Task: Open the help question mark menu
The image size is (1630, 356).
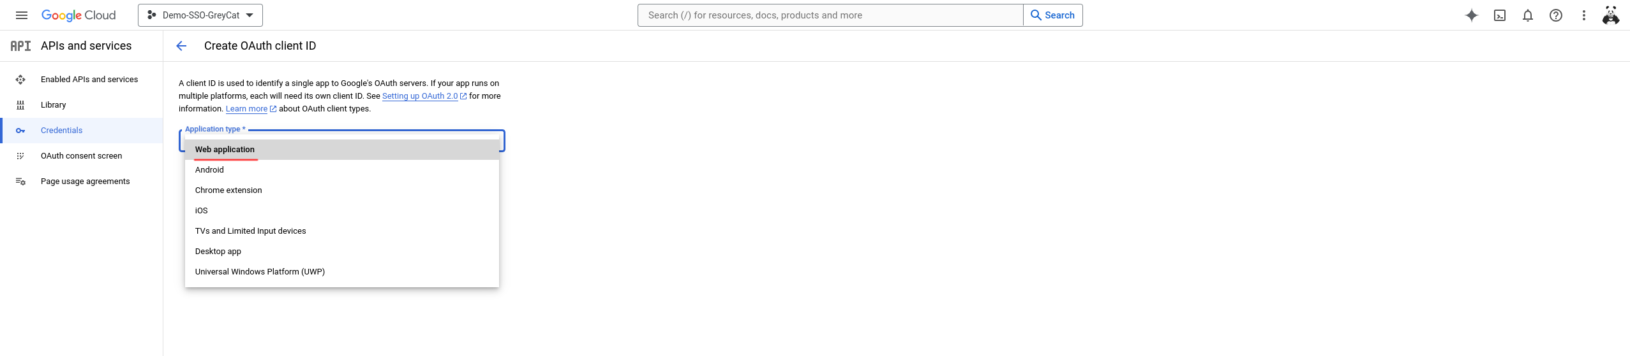Action: pos(1556,15)
